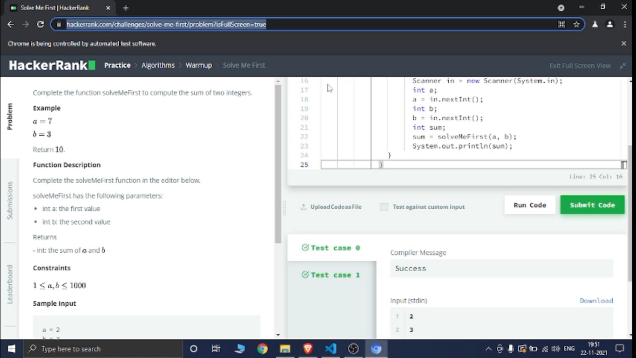Go to Algorithms in the breadcrumb
The image size is (636, 358).
click(x=158, y=65)
